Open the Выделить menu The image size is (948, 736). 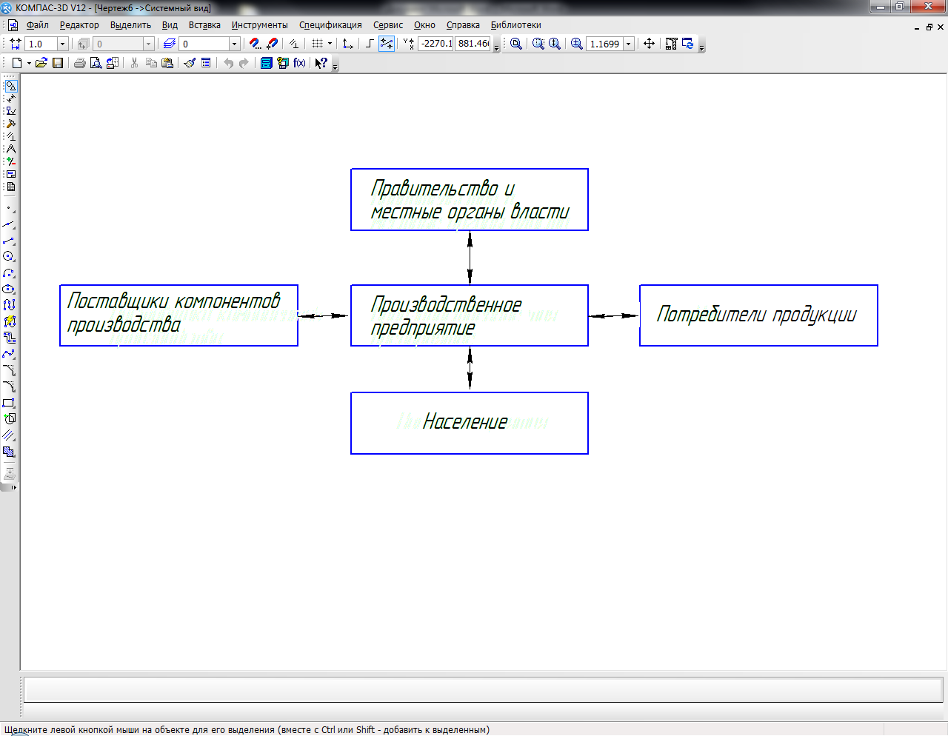tap(130, 25)
